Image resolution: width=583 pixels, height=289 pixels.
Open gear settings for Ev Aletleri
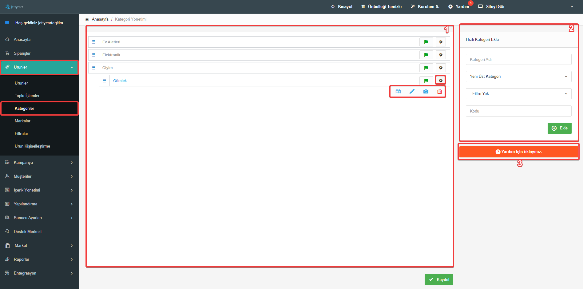[441, 42]
